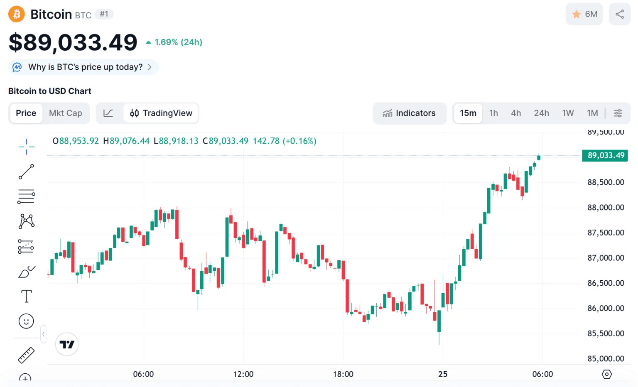This screenshot has width=638, height=387.
Task: Select the crosshair cursor tool
Action: [x=26, y=147]
